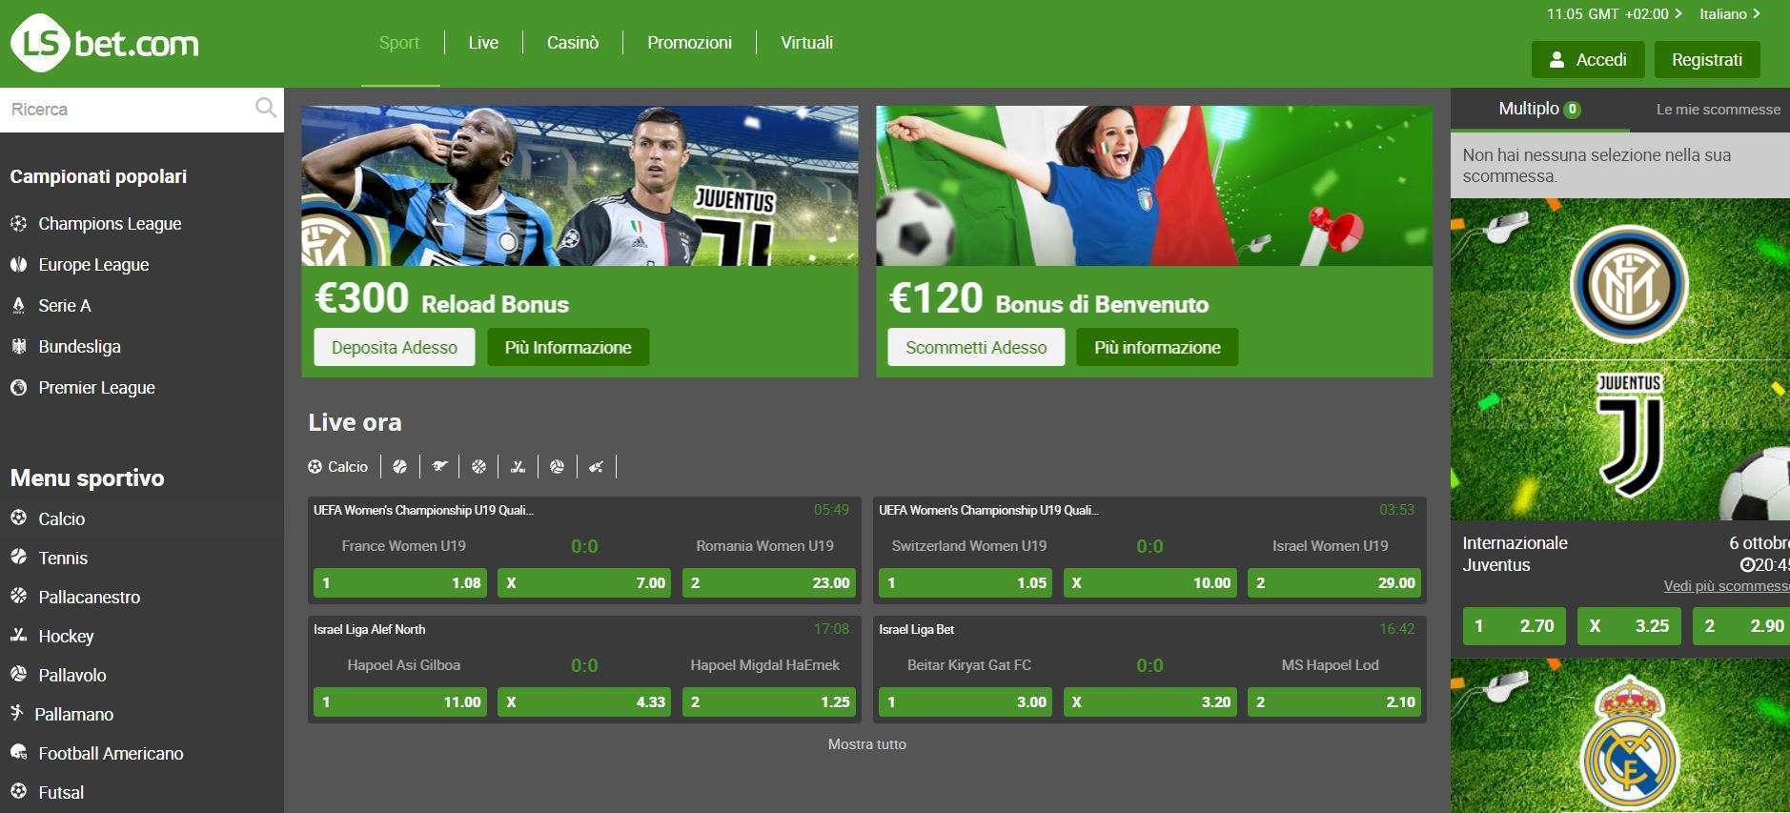
Task: Click the Real Madrid crest
Action: coord(1629,743)
